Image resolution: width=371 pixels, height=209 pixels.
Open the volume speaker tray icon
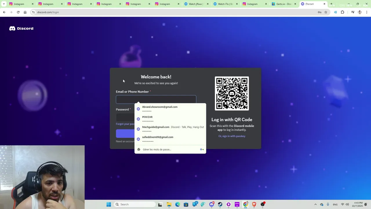347,204
